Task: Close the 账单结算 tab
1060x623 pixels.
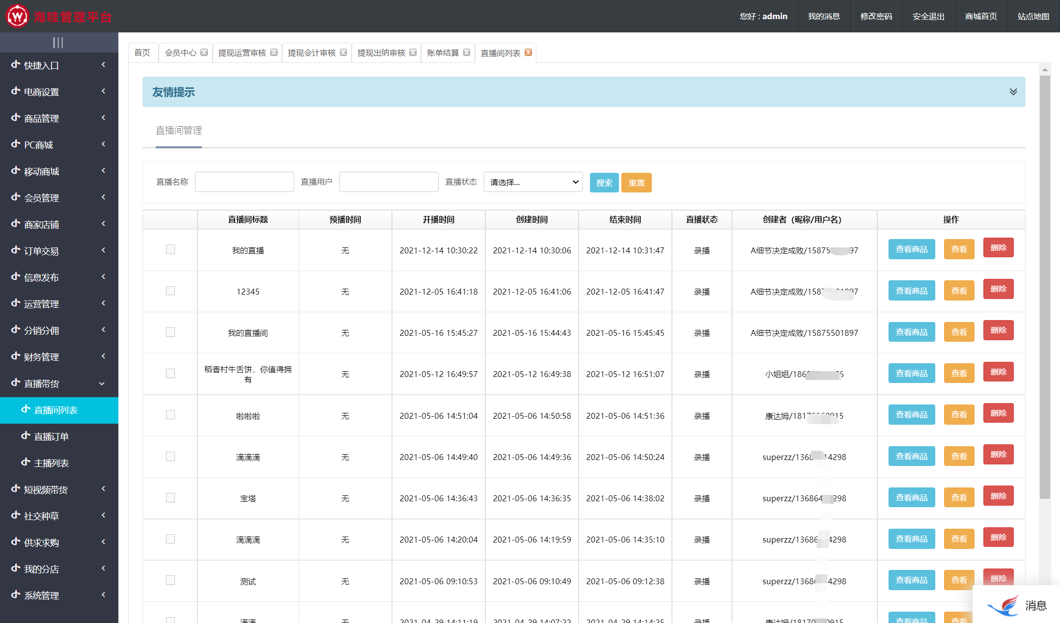Action: [467, 53]
